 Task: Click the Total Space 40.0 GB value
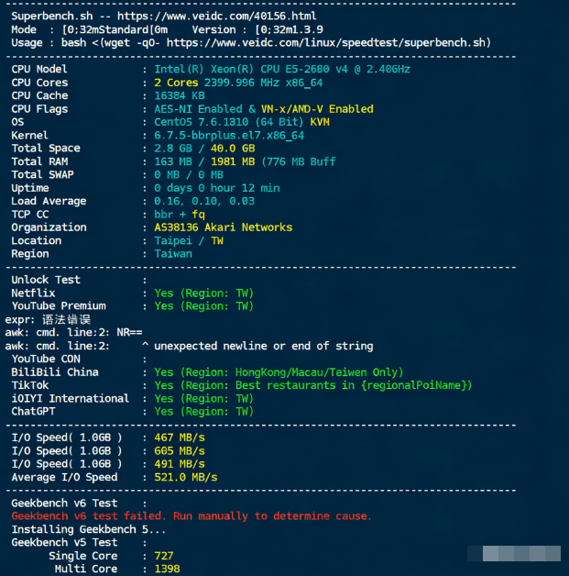coord(235,149)
